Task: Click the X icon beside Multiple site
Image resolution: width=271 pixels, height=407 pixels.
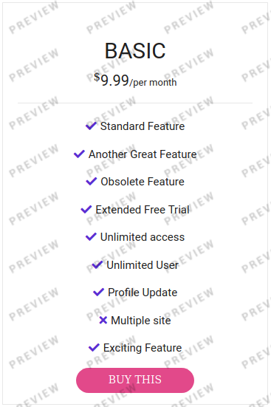Action: coord(103,321)
